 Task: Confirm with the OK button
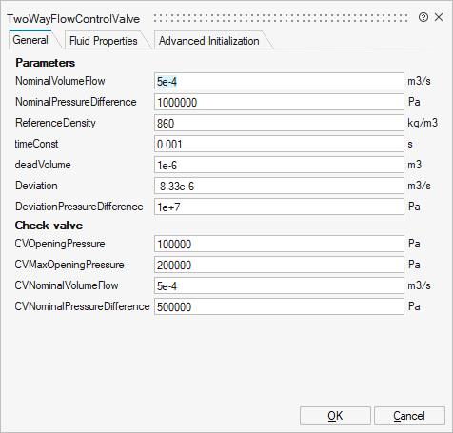click(x=335, y=416)
